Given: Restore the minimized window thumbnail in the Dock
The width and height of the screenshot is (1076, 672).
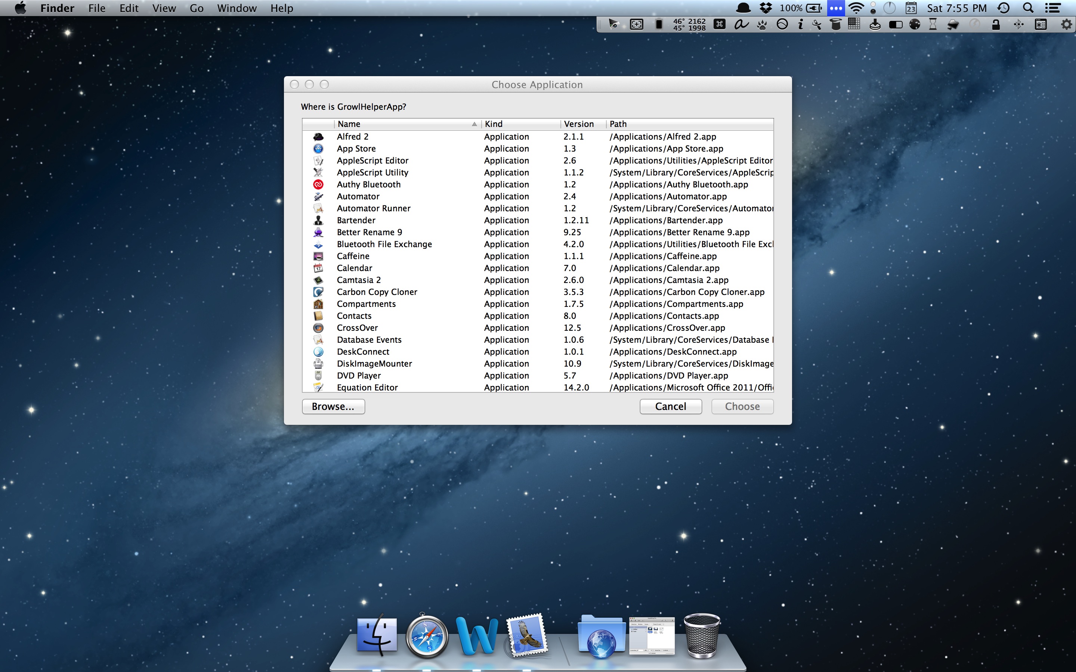Looking at the screenshot, I should [x=652, y=636].
